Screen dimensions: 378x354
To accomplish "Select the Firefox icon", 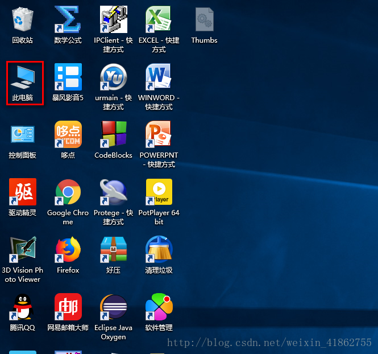I will coord(68,249).
